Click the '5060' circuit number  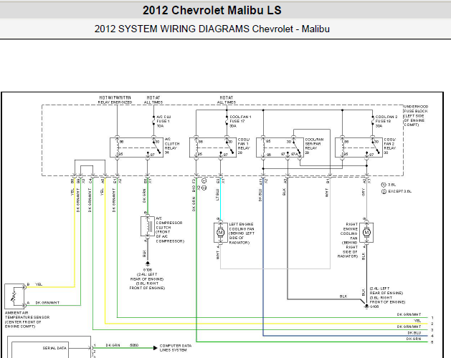[x=134, y=345]
